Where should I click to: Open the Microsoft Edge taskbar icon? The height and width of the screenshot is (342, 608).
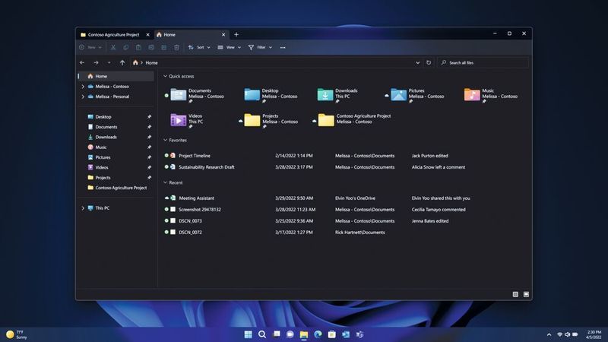(x=318, y=334)
